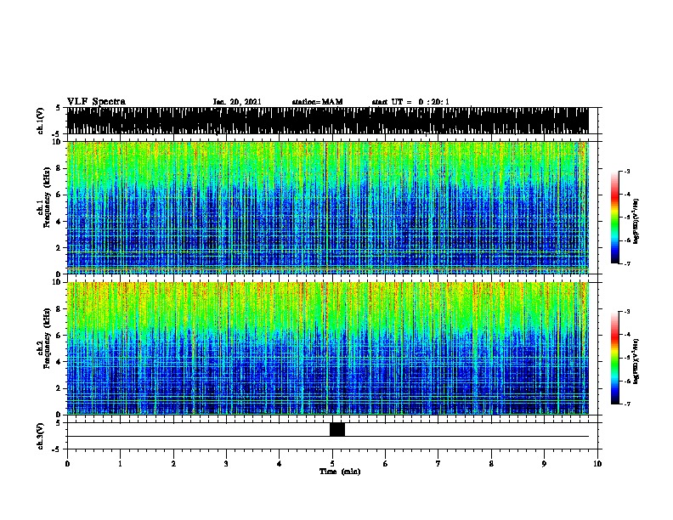Click the ch.1 frequency tick label '6'
Screen dimensions: 673x520
tap(59, 195)
